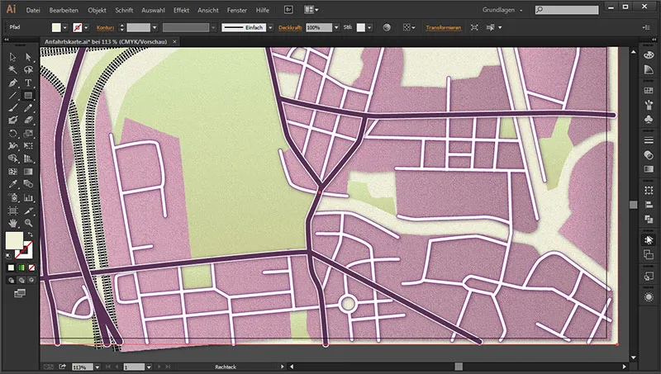Open the Deckkraft percentage dropdown
The image size is (661, 374).
click(x=336, y=27)
